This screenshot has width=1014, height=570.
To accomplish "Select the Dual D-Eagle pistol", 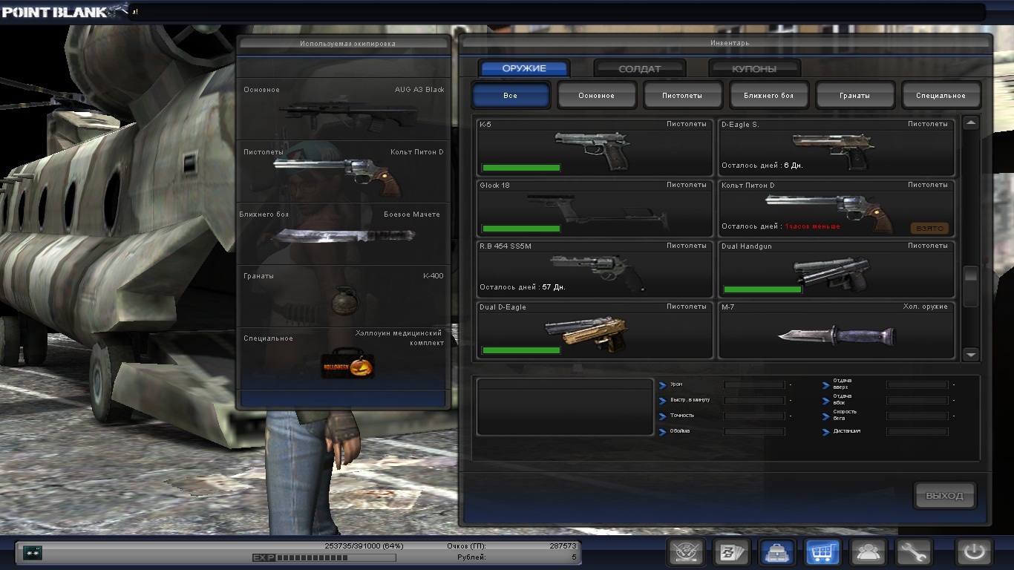I will pyautogui.click(x=595, y=330).
